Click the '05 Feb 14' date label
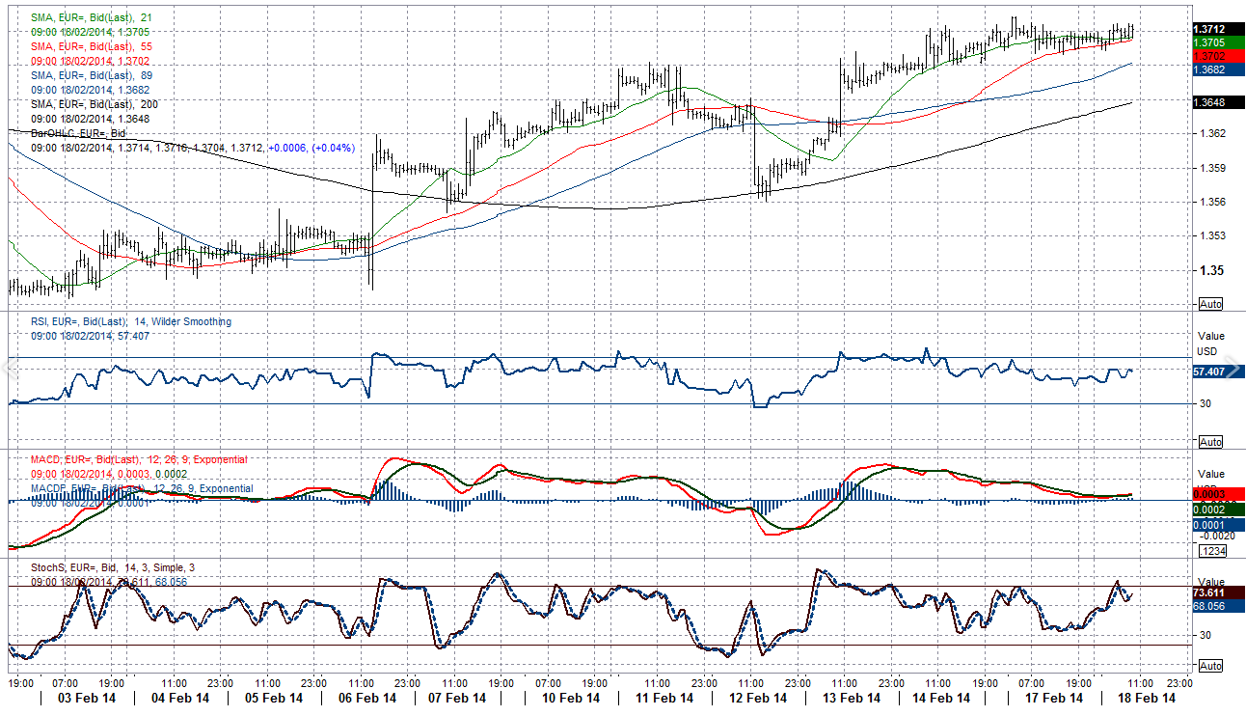The image size is (1246, 716). tap(275, 698)
